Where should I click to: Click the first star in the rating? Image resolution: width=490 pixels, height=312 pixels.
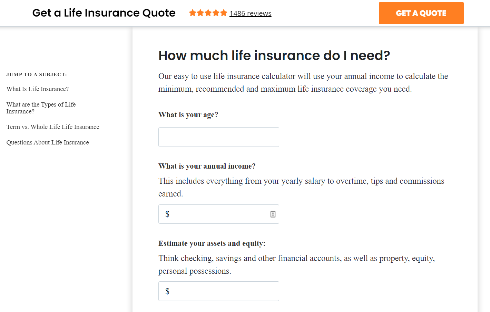tap(193, 13)
